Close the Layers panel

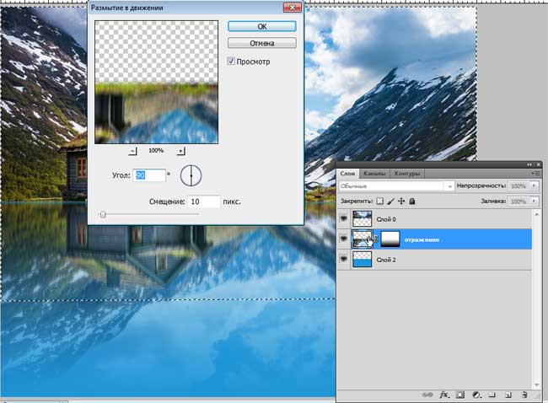(539, 164)
